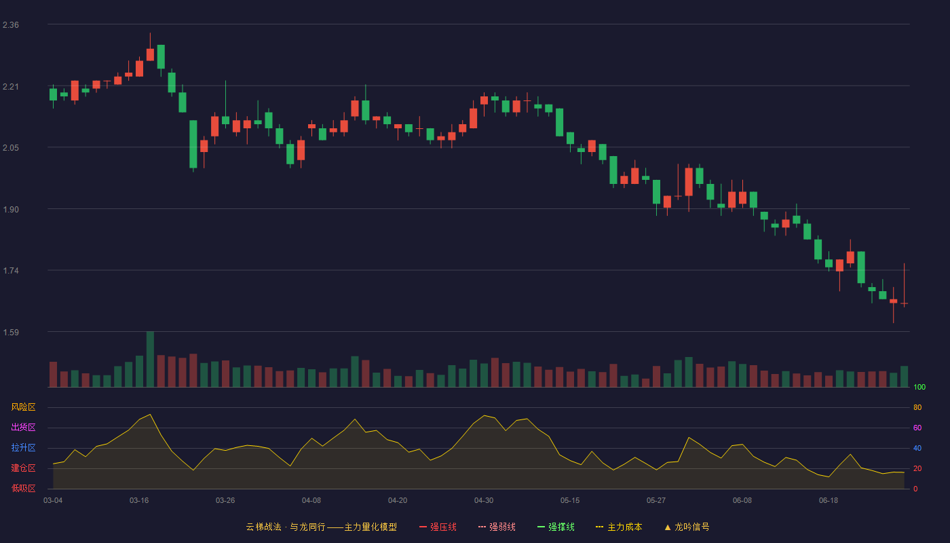Toggle the 龙吟信号 legend entry
The height and width of the screenshot is (543, 950).
[687, 527]
